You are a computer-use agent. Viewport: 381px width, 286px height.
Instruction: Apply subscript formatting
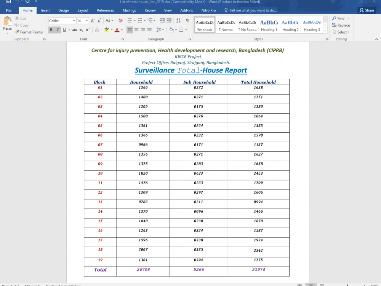point(81,30)
